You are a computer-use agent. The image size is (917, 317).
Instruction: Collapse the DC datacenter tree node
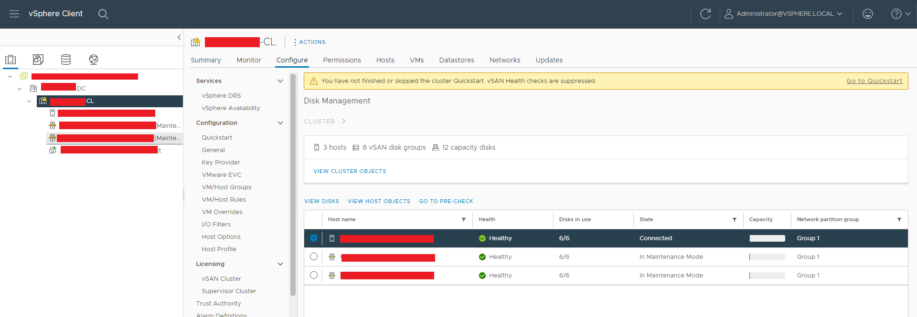(20, 89)
